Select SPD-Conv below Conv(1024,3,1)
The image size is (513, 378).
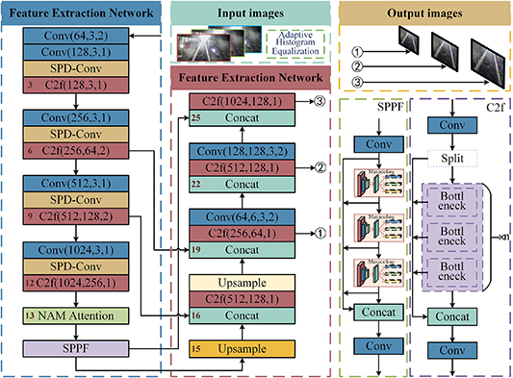pos(76,266)
